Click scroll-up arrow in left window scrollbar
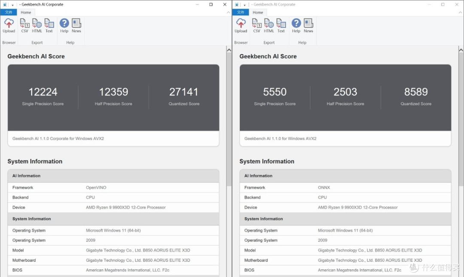This screenshot has width=464, height=277. coord(229,50)
